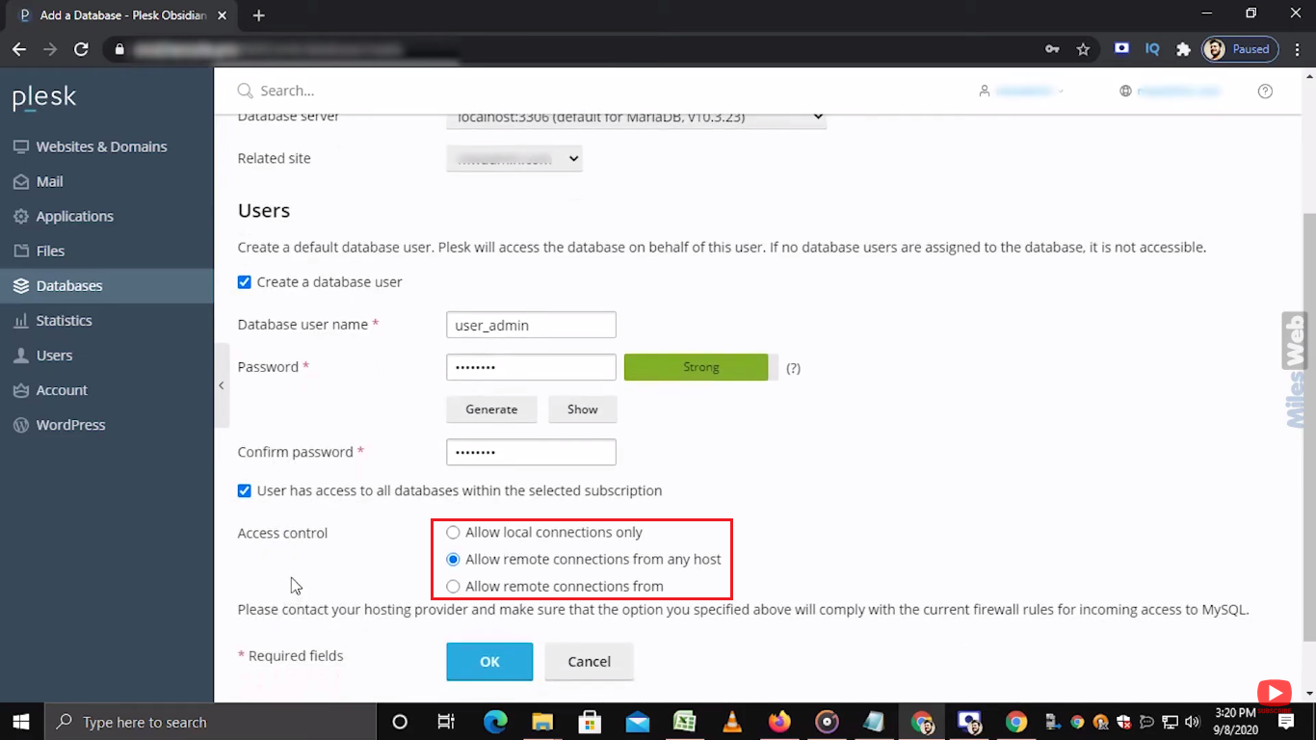Click the saved passwords key icon in address bar
The width and height of the screenshot is (1316, 740).
[x=1052, y=49]
